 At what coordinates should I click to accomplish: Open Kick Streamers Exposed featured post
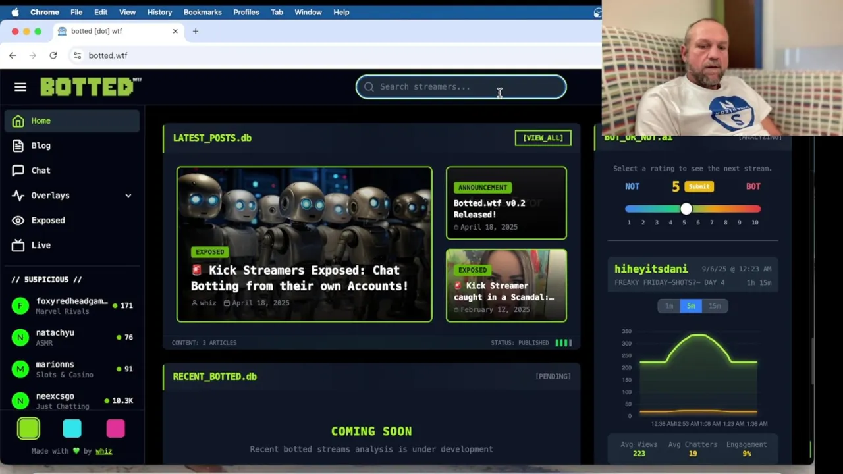point(304,244)
